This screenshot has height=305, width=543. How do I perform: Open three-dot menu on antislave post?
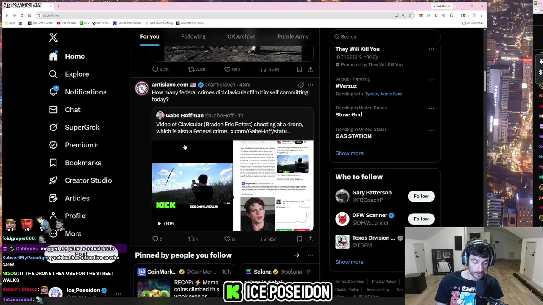click(x=311, y=85)
